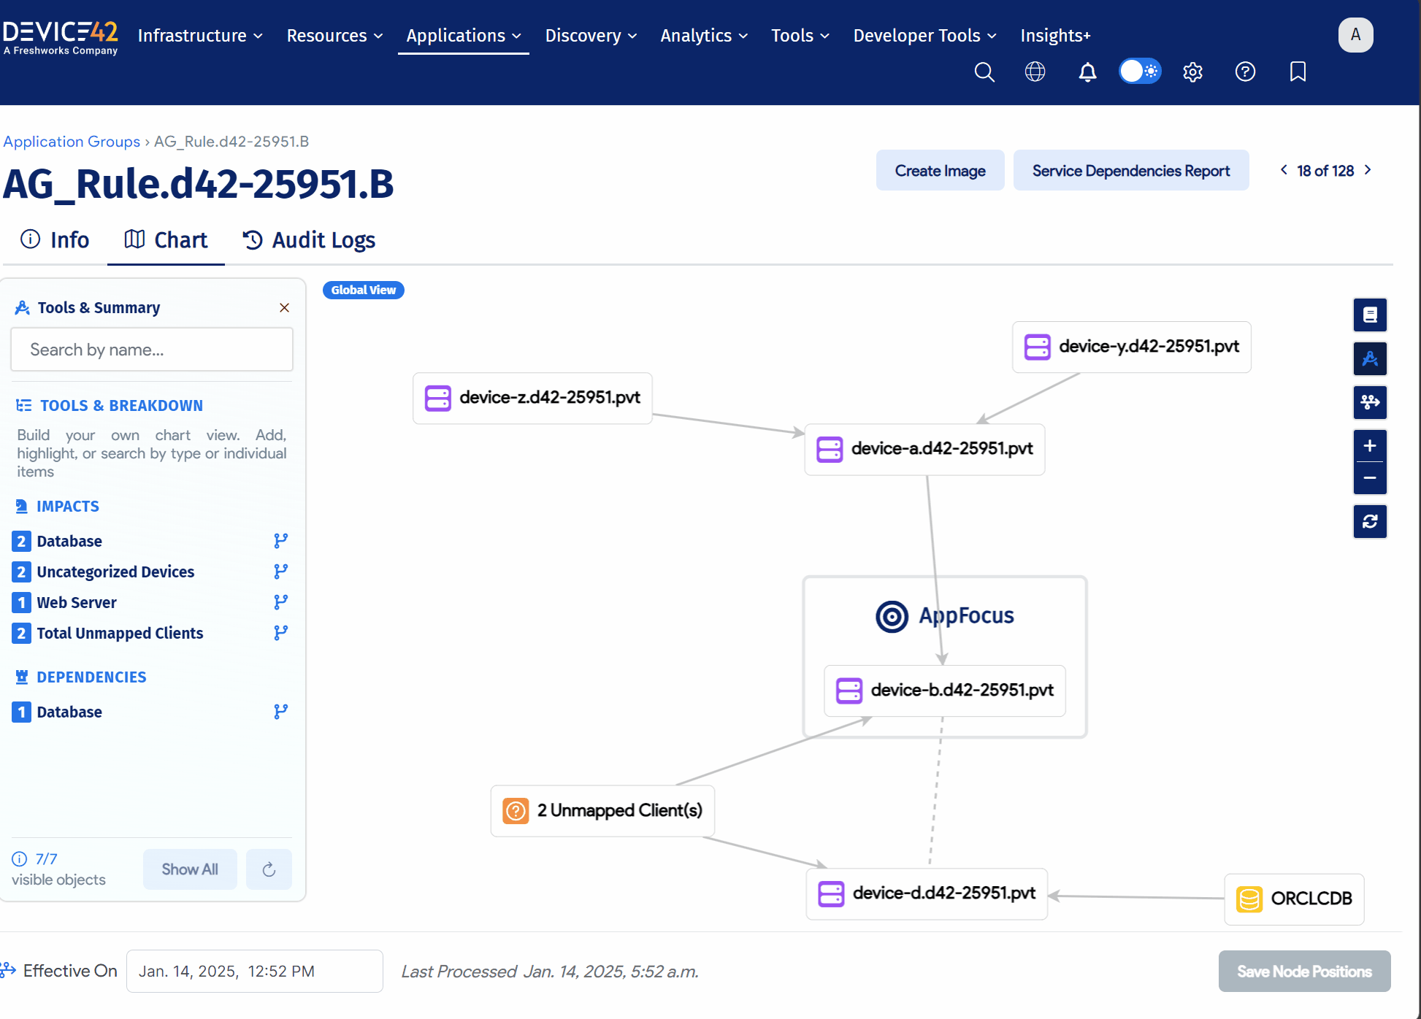Click the Search by name input field
The height and width of the screenshot is (1019, 1421).
(152, 350)
